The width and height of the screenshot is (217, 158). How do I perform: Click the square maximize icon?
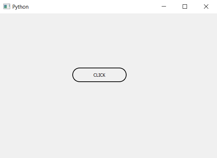185,7
